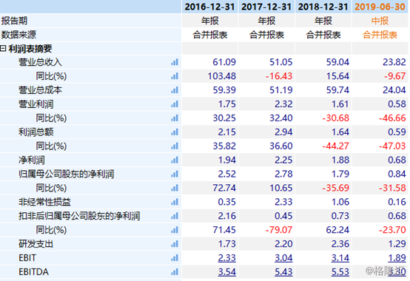This screenshot has height=281, width=410.
Task: Open the chart icon for EBITDA
Action: (x=175, y=272)
